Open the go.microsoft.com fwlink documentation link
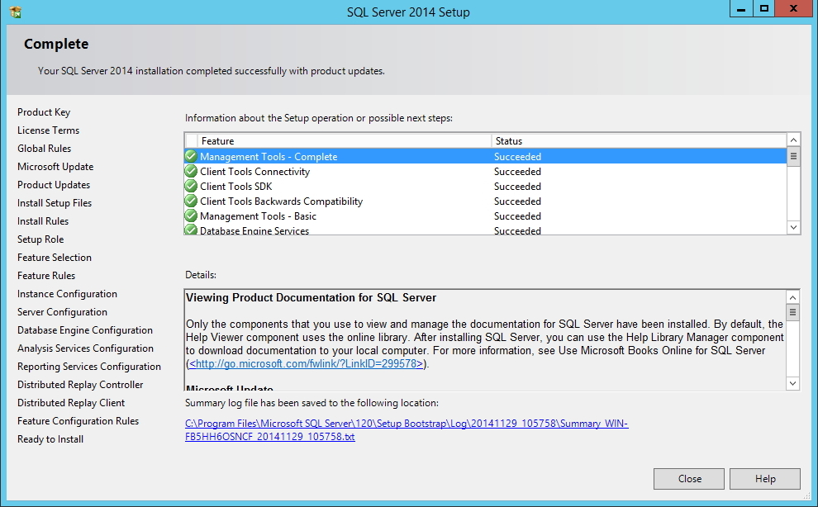This screenshot has width=818, height=507. [x=306, y=363]
